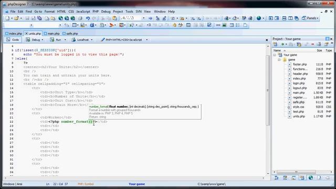
Task: Select units.php in the project tree
Action: 299,117
